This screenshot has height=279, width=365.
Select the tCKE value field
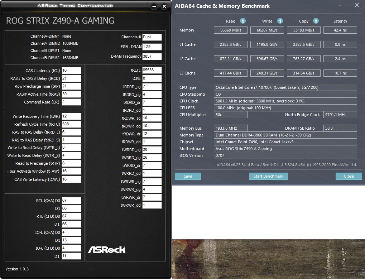(x=152, y=78)
